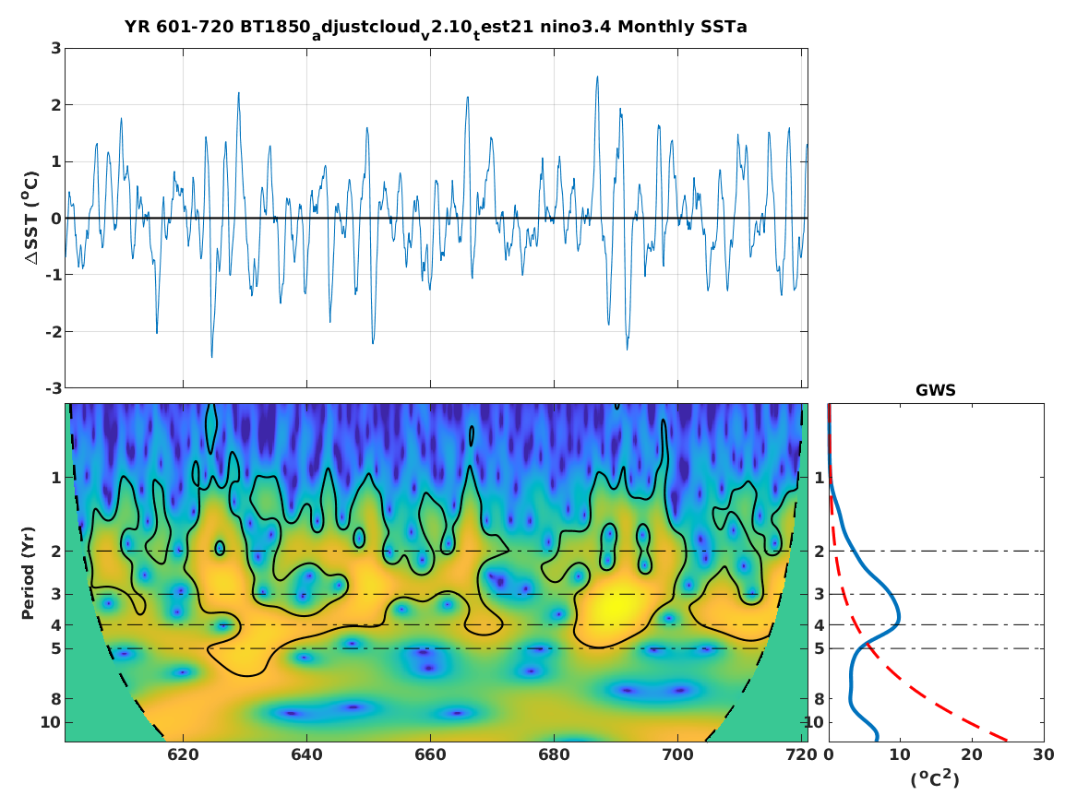Image resolution: width=1077 pixels, height=807 pixels.
Task: Click the (°C²) x-axis label
Action: pos(935,778)
